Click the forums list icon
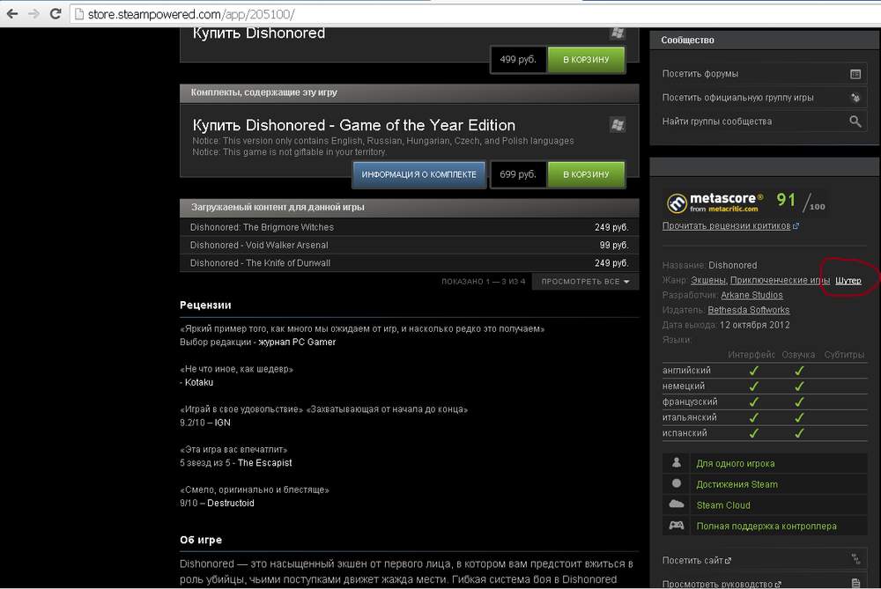The width and height of the screenshot is (881, 589). 855,74
